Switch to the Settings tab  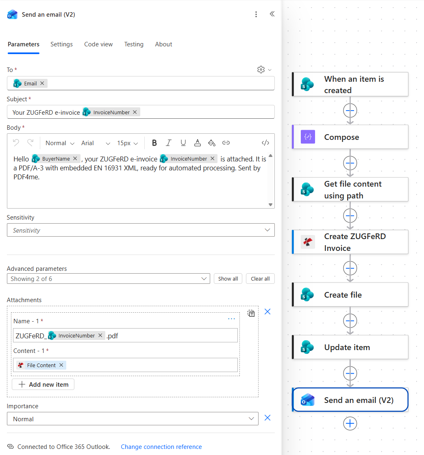click(x=61, y=44)
